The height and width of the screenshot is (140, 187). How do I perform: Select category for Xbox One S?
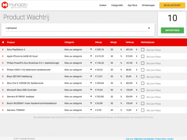pyautogui.click(x=78, y=83)
